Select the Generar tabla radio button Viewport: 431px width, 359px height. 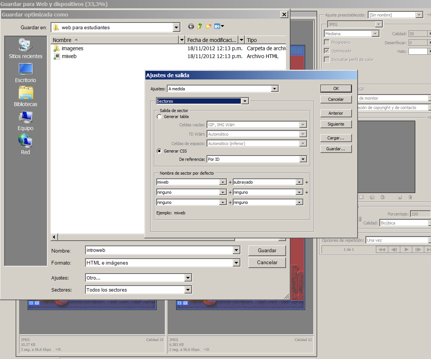[160, 117]
